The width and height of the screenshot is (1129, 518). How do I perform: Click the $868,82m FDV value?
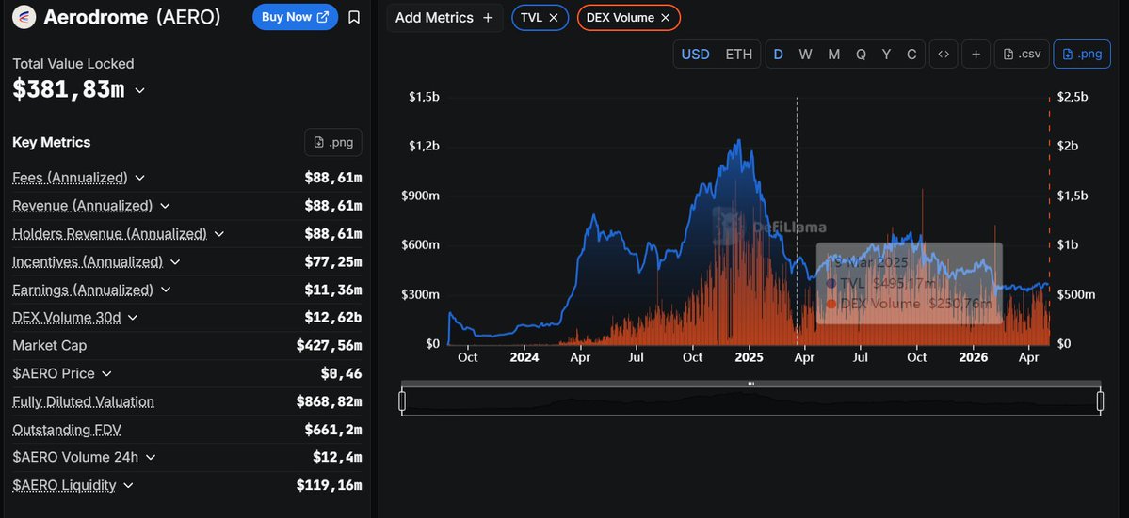(329, 401)
